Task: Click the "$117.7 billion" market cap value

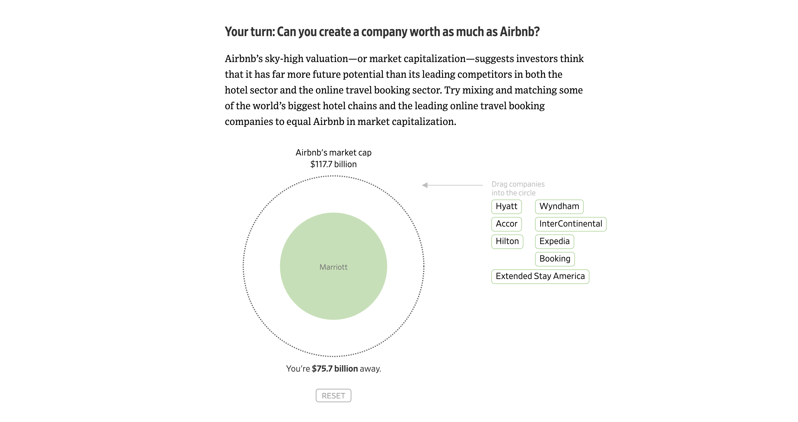Action: coord(333,164)
